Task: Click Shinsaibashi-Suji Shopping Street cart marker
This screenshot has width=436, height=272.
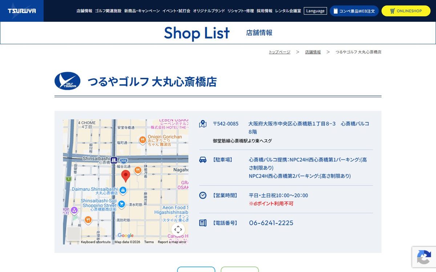Action: [x=122, y=204]
